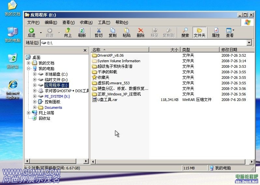Open the 查看(V) menu

tap(68, 22)
